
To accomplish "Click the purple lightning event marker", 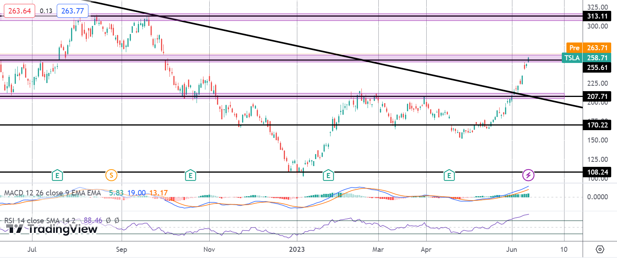I will point(528,175).
